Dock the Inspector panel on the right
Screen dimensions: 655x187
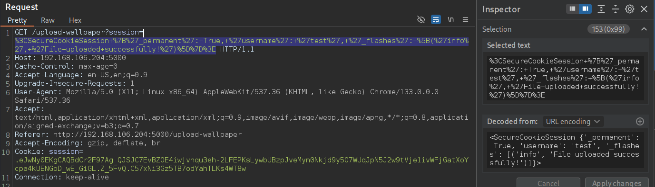[x=585, y=9]
